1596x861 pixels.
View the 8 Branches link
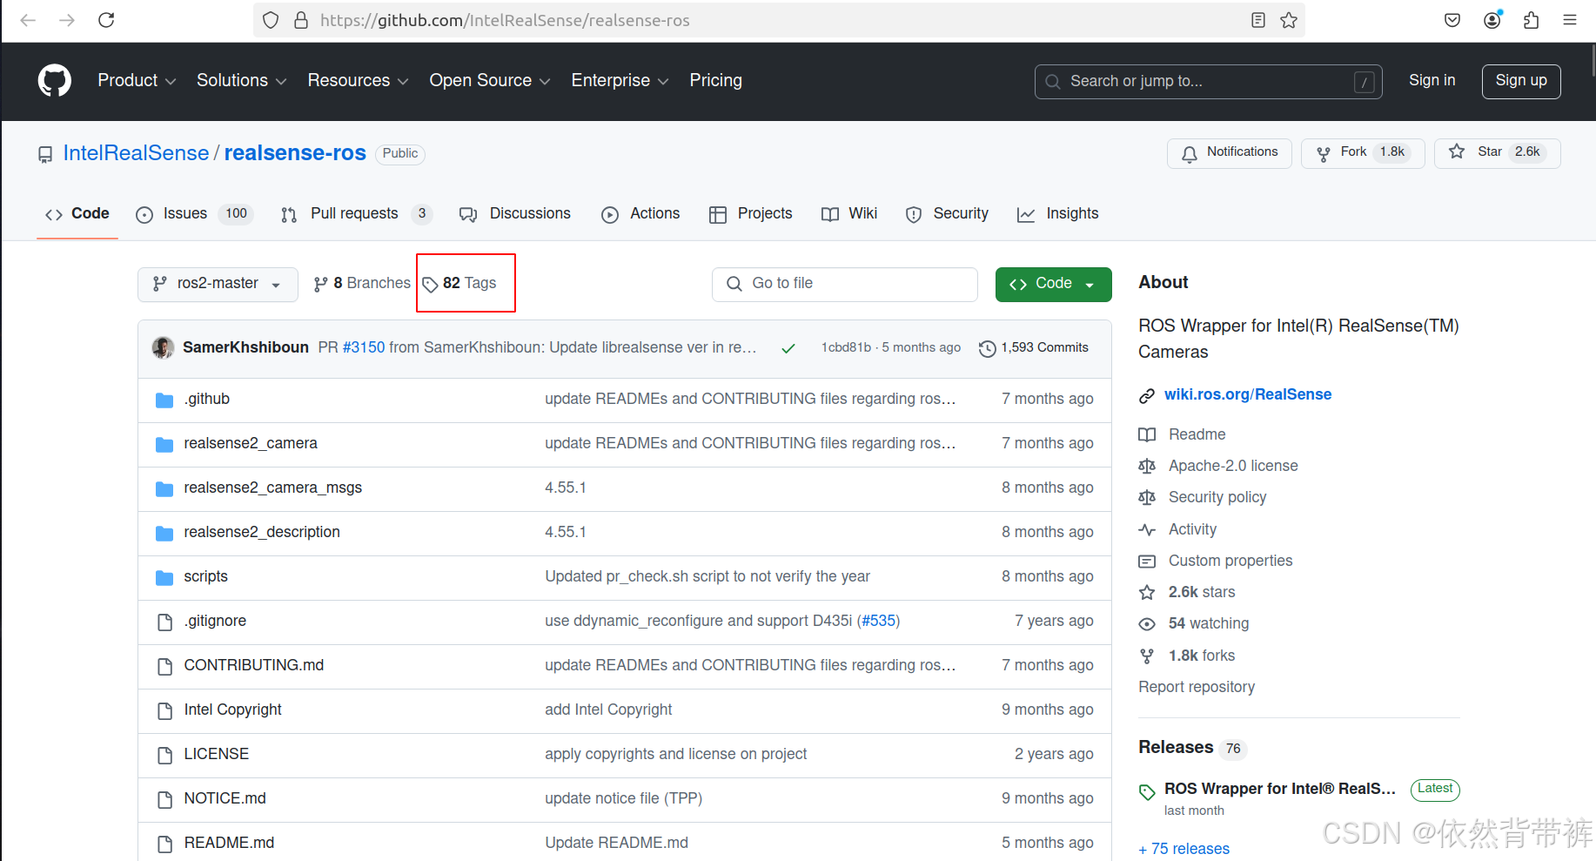click(x=362, y=284)
